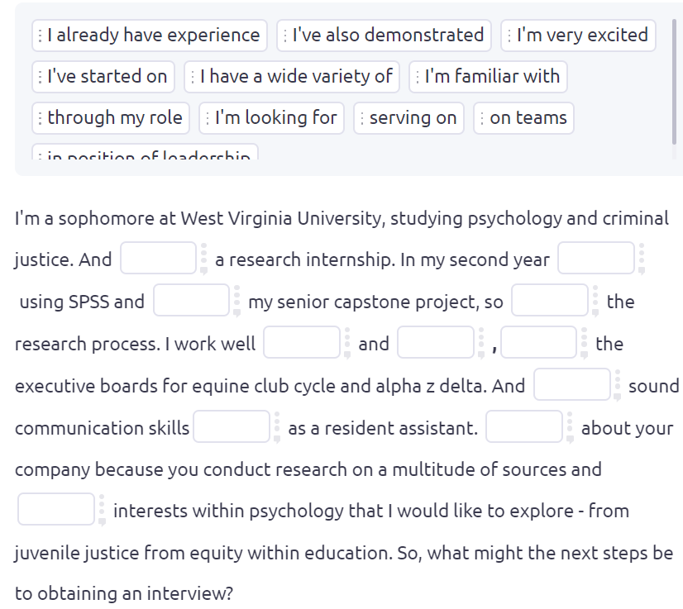Click blank right after "I work well"
Image resolution: width=683 pixels, height=609 pixels.
pyautogui.click(x=302, y=343)
